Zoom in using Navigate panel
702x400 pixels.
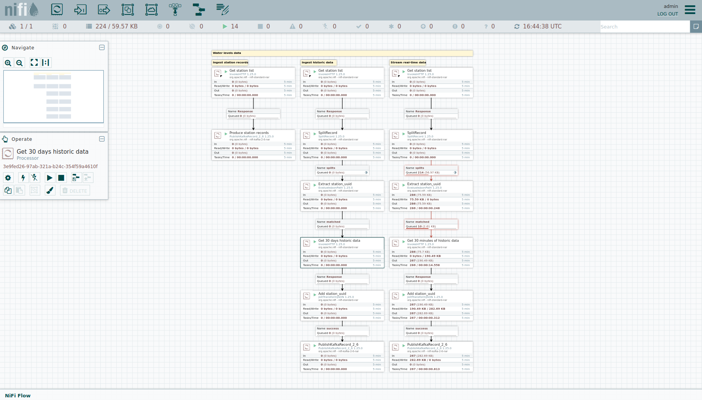point(8,63)
